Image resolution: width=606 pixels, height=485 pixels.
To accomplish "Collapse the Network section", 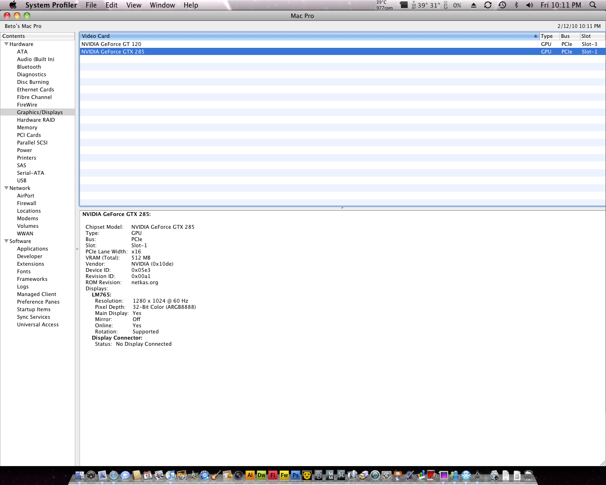I will [x=6, y=188].
